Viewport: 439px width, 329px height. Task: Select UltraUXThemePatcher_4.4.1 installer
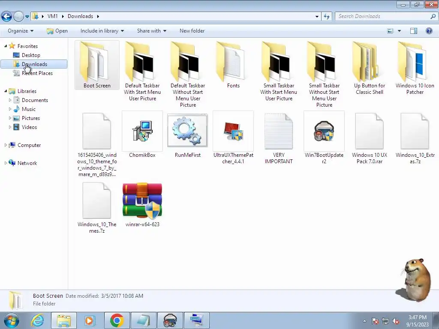[233, 138]
